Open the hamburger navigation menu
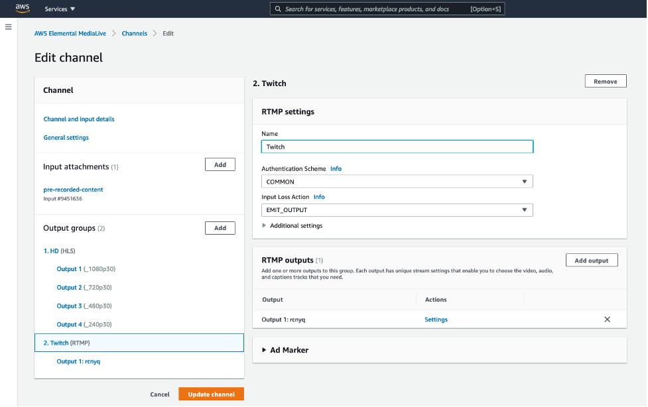 click(9, 27)
